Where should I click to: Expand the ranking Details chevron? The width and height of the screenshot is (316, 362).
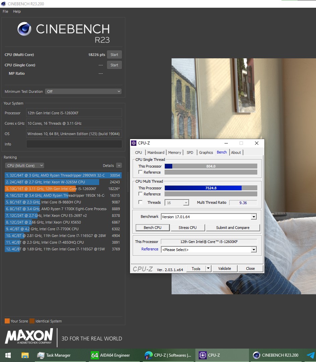tap(119, 166)
